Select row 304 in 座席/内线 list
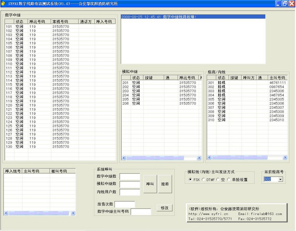 coord(247,95)
